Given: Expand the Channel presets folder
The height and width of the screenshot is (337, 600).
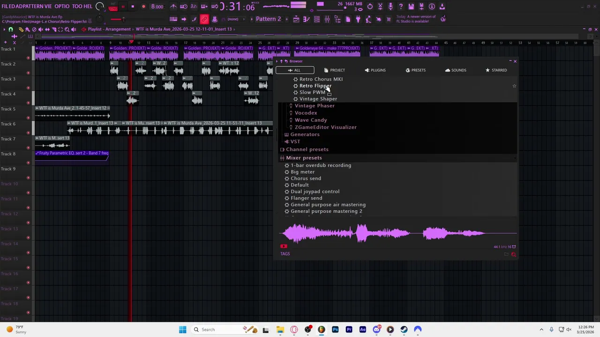Looking at the screenshot, I should coord(307,149).
